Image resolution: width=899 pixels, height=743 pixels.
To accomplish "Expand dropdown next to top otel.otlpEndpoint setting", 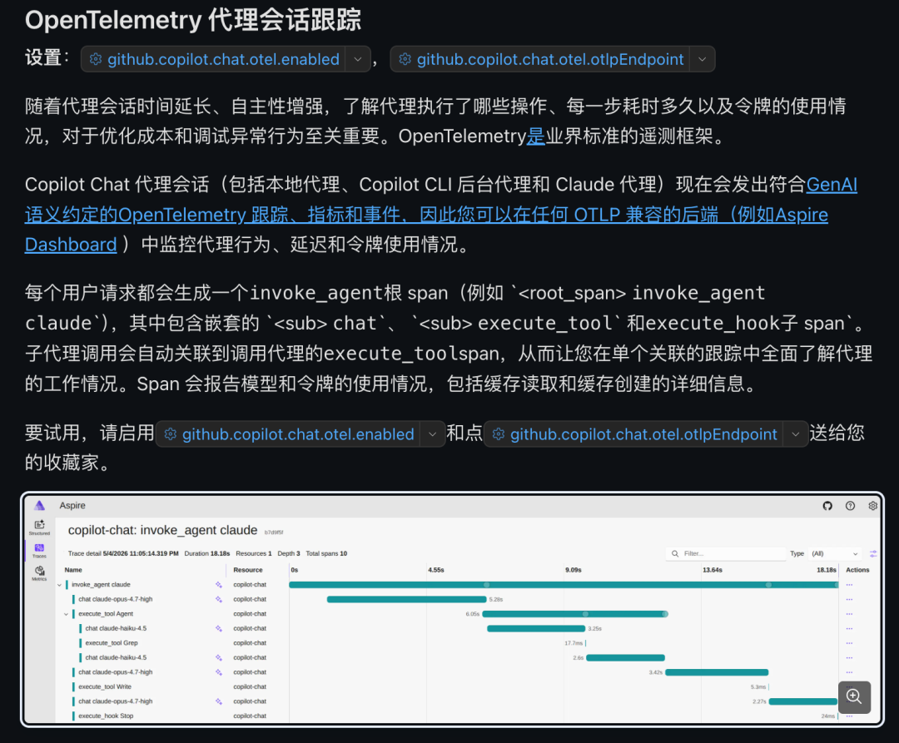I will 703,59.
